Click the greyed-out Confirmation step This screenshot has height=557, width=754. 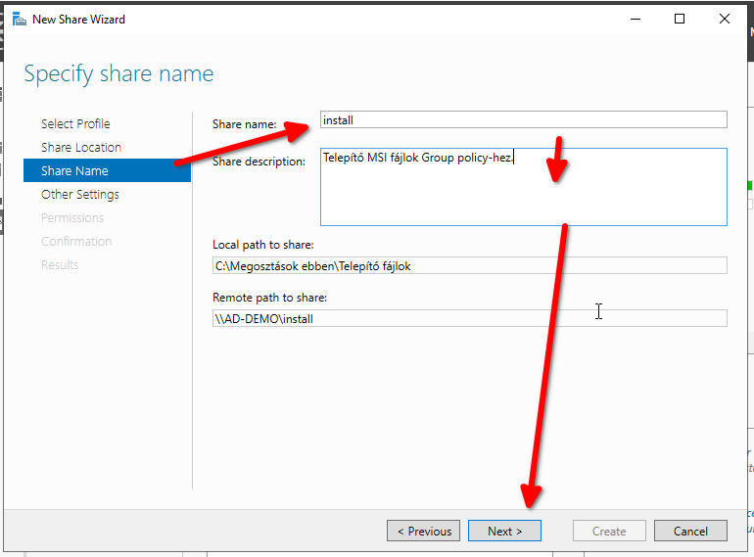tap(76, 241)
